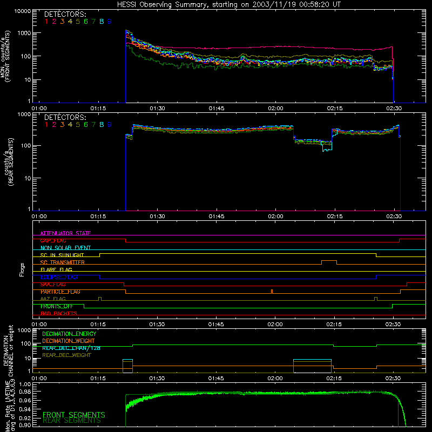Click the cyan dip in rear segments plot
This screenshot has height=432, width=432.
[x=327, y=147]
